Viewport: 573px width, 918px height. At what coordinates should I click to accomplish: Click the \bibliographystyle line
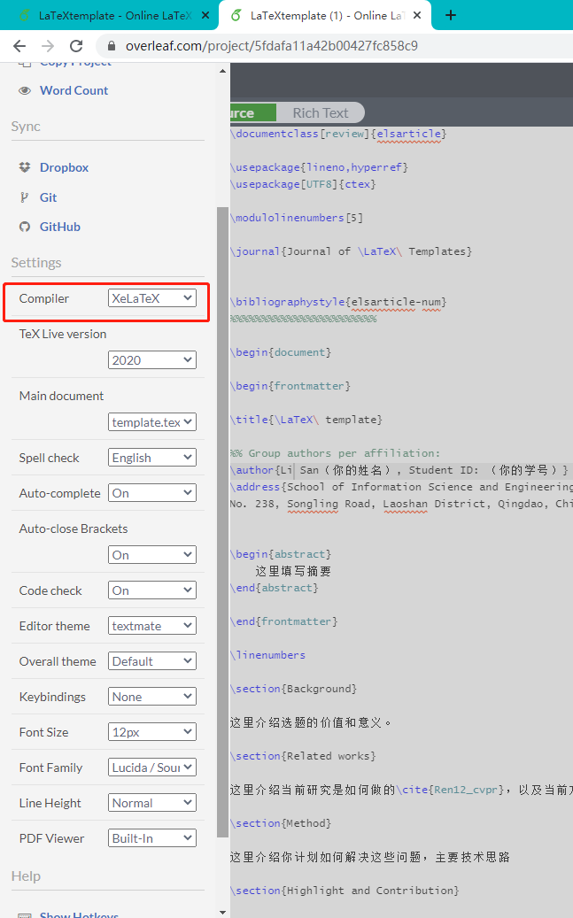338,302
